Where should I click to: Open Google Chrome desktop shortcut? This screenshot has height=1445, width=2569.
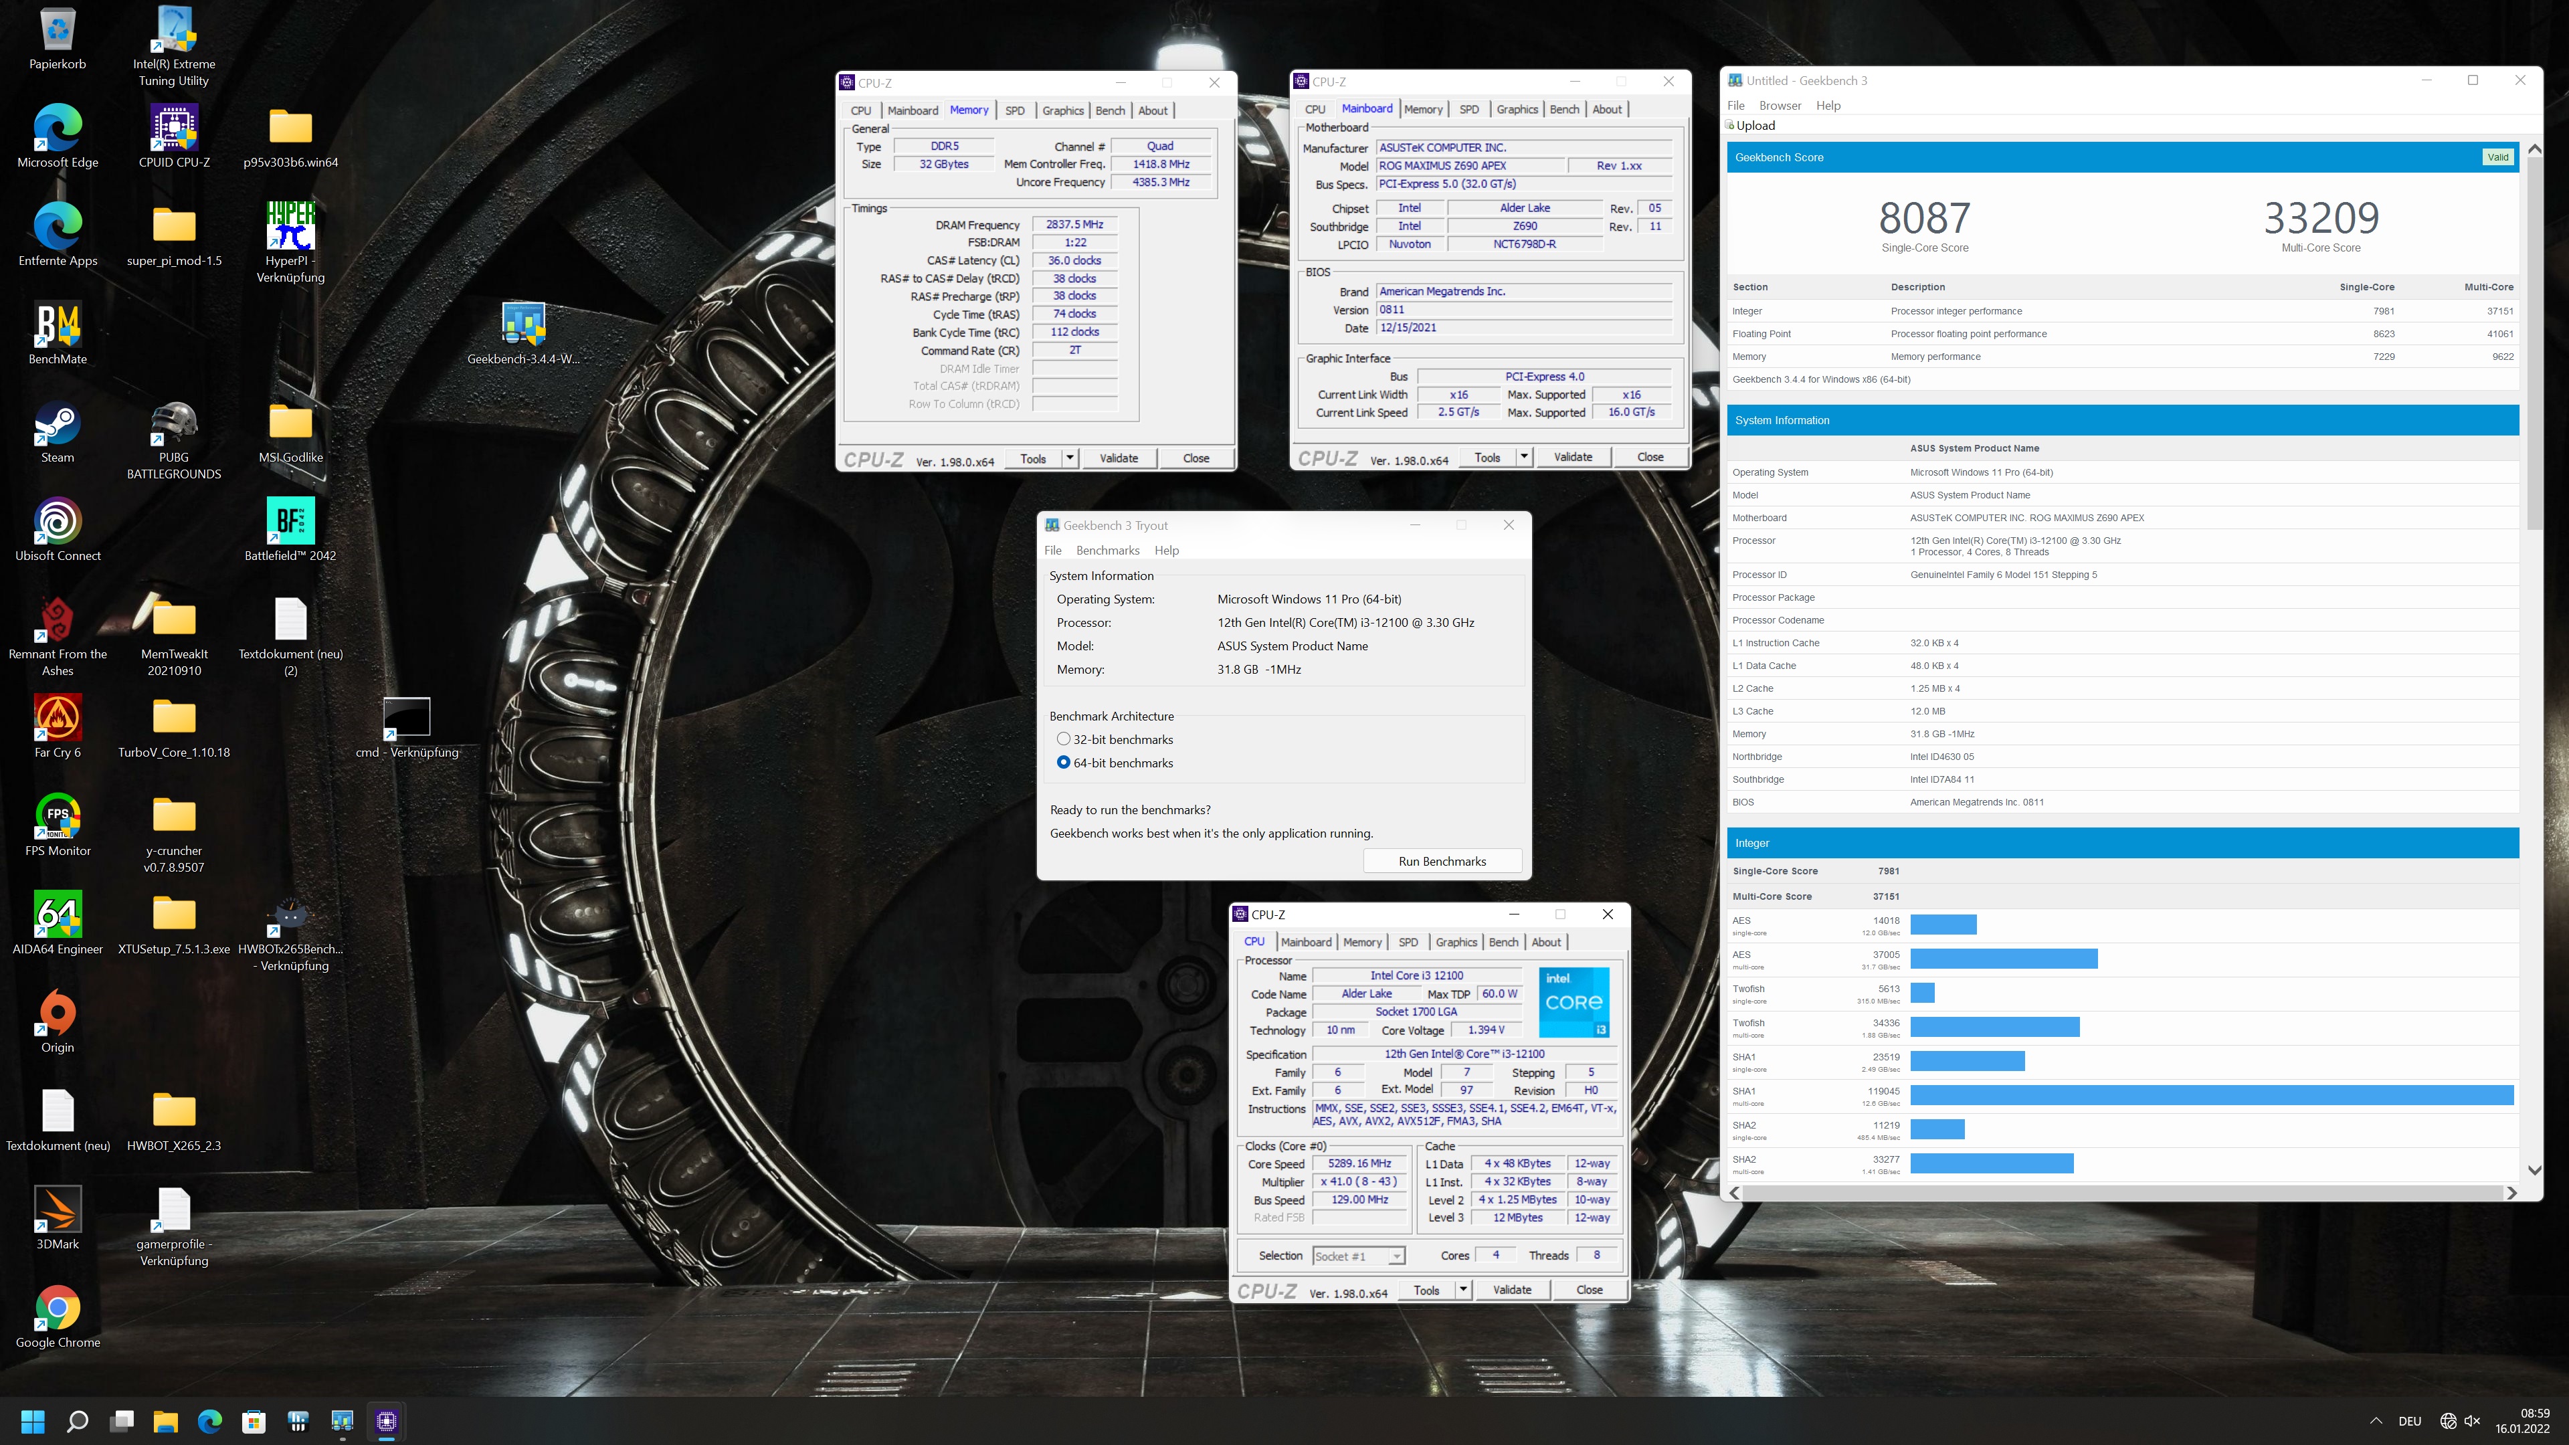(58, 1317)
